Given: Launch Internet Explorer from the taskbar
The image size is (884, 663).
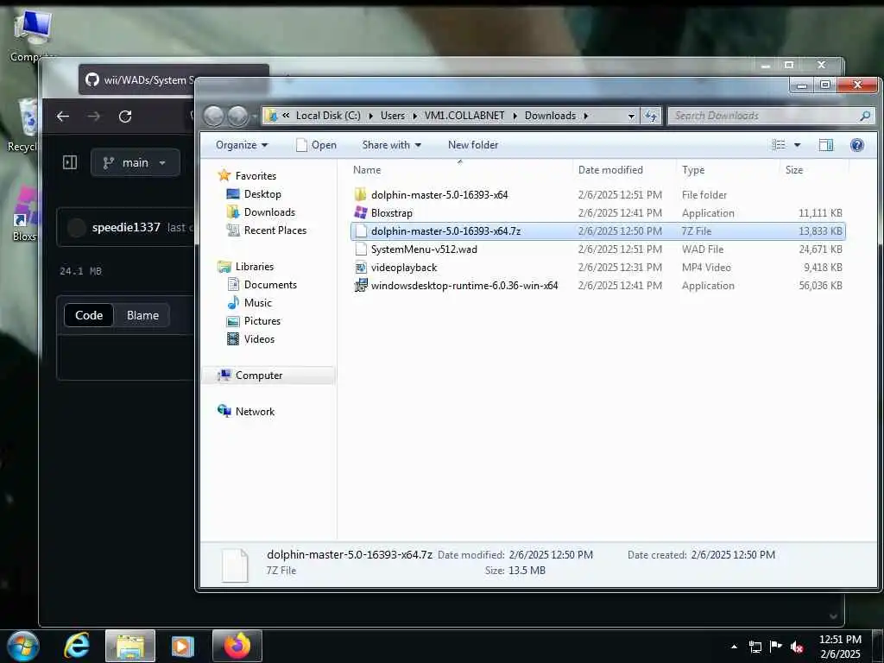Looking at the screenshot, I should click(77, 646).
